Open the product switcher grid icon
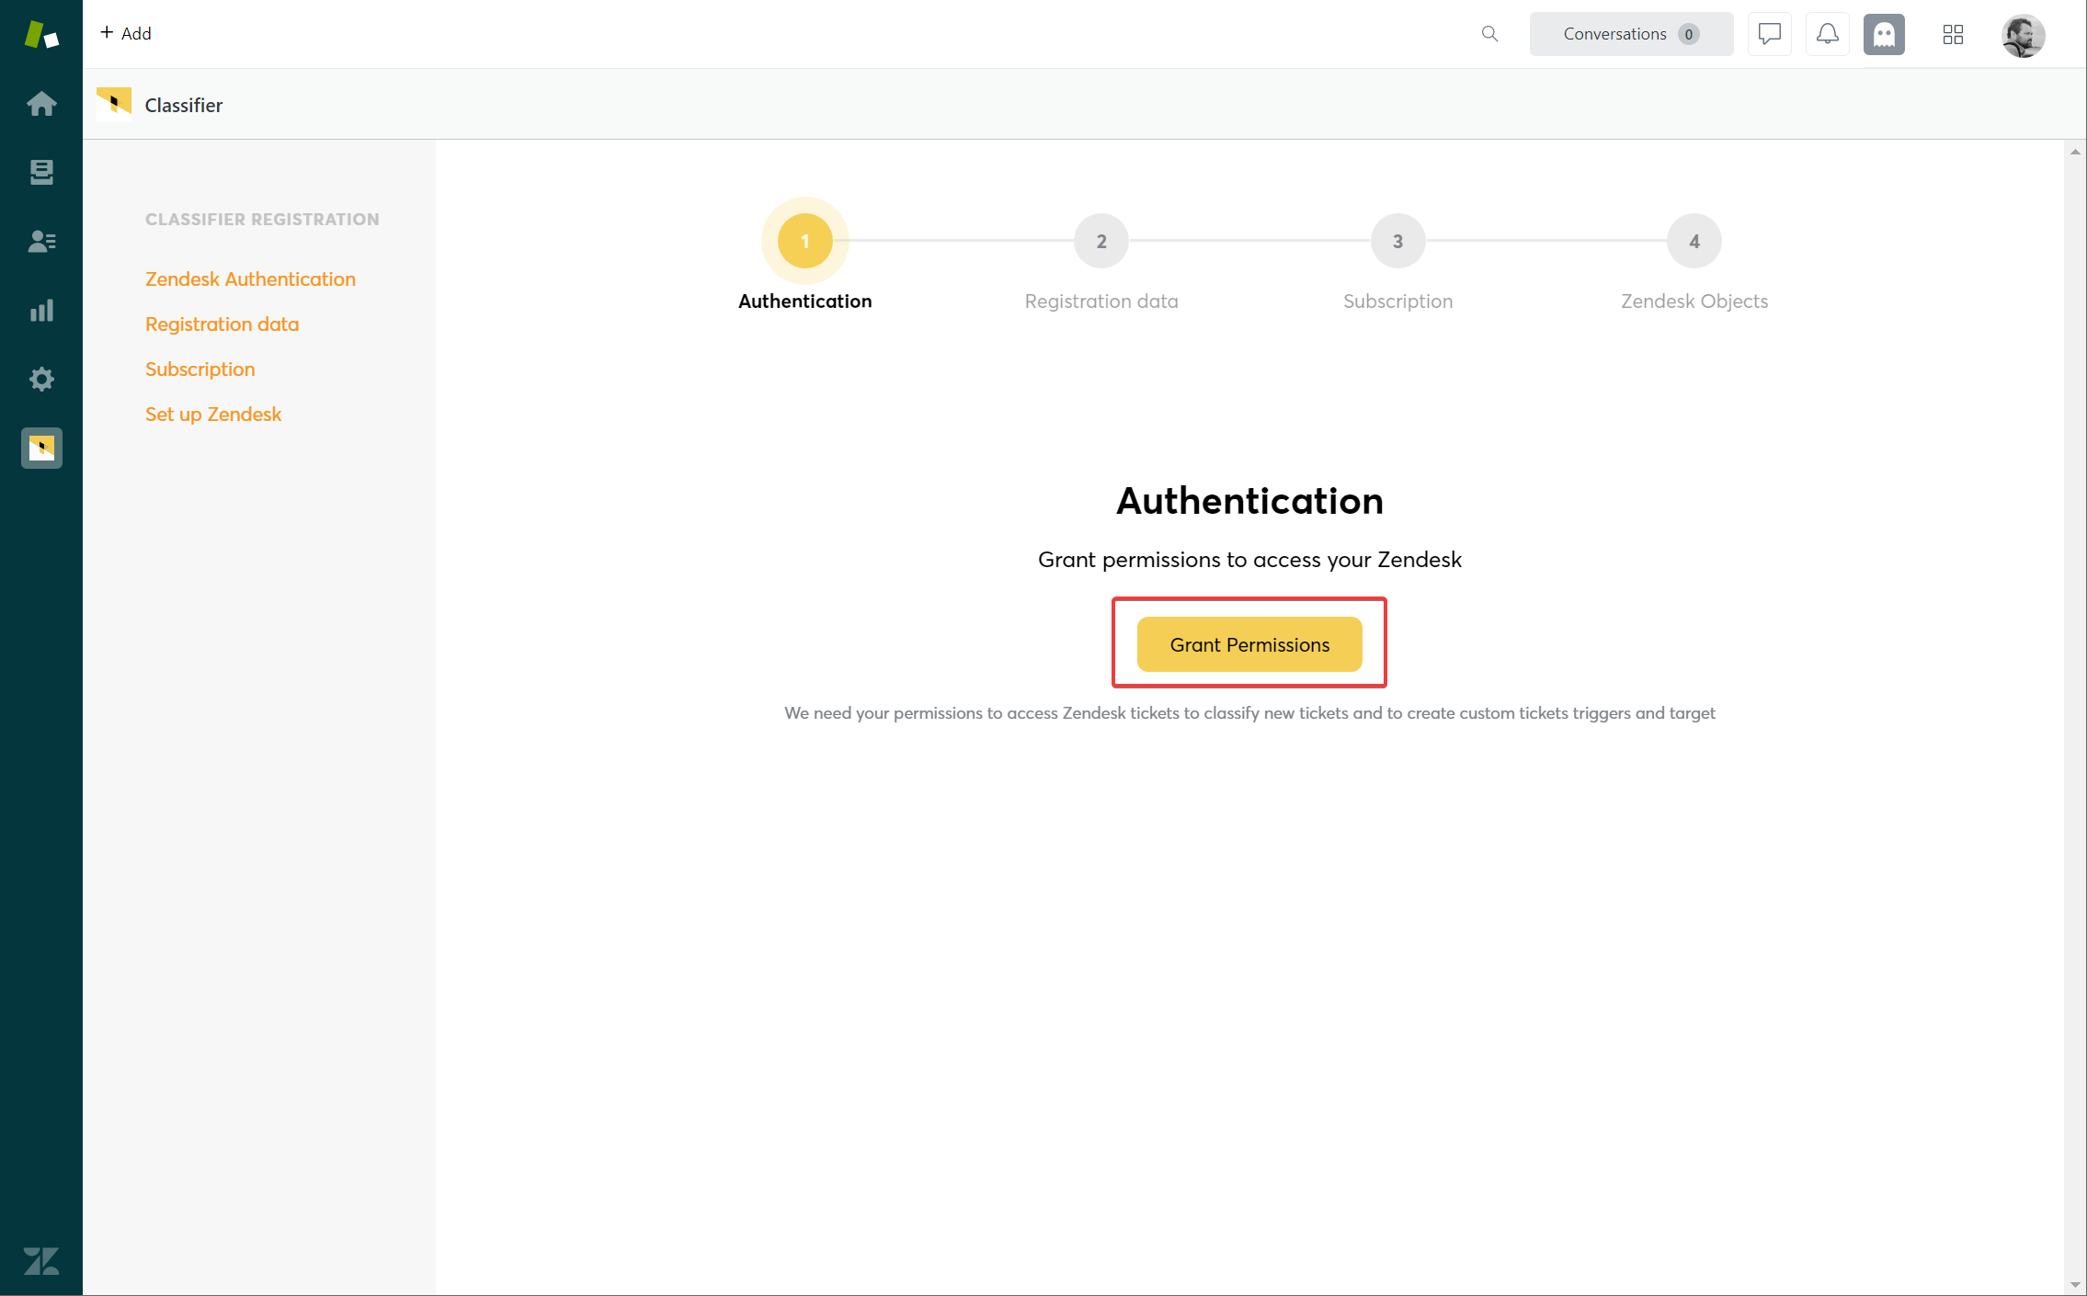 click(1953, 33)
